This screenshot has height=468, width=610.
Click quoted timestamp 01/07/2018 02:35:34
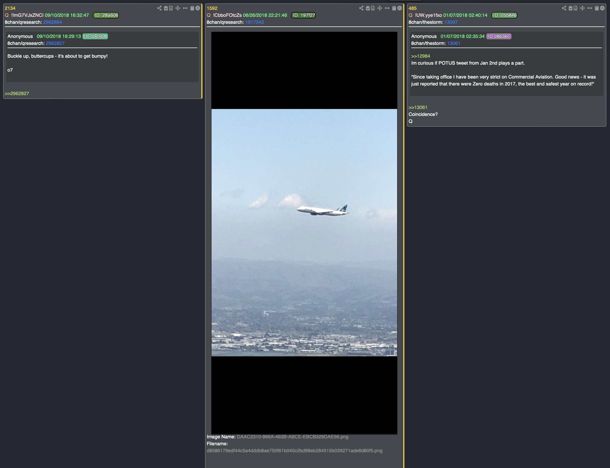[x=462, y=37]
